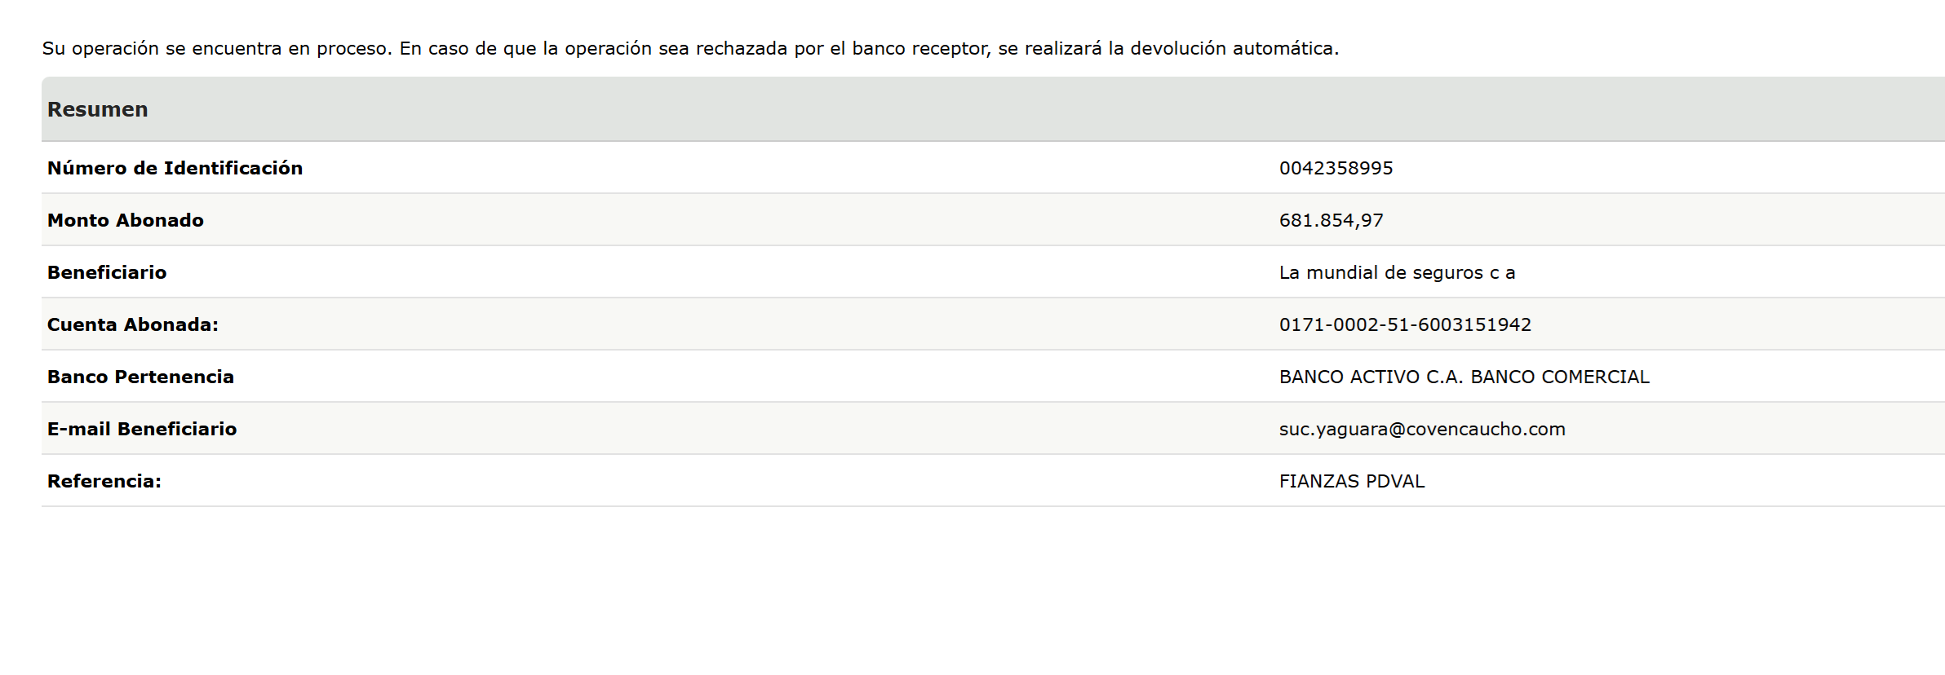This screenshot has height=675, width=1945.
Task: Click 'devolución automática' in the notice
Action: (1232, 49)
